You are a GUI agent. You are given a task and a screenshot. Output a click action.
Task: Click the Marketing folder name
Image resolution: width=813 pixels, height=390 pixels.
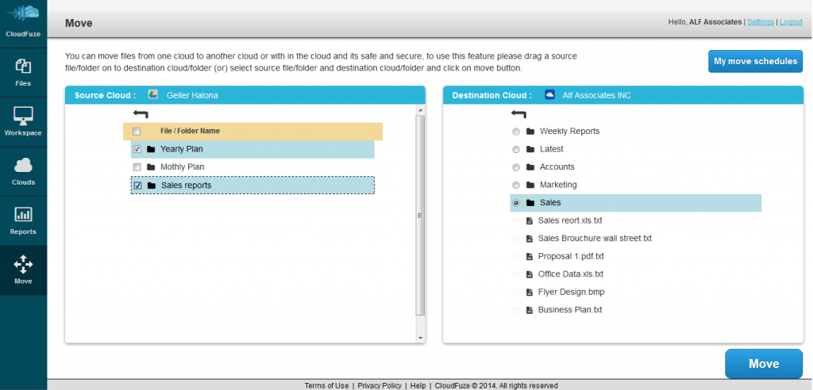558,185
